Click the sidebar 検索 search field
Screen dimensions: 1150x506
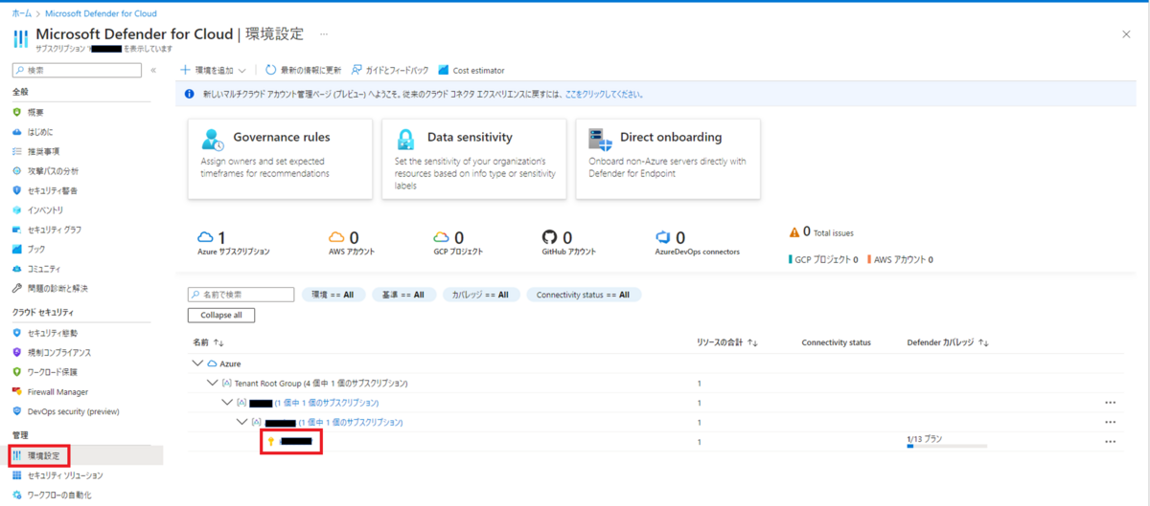77,70
